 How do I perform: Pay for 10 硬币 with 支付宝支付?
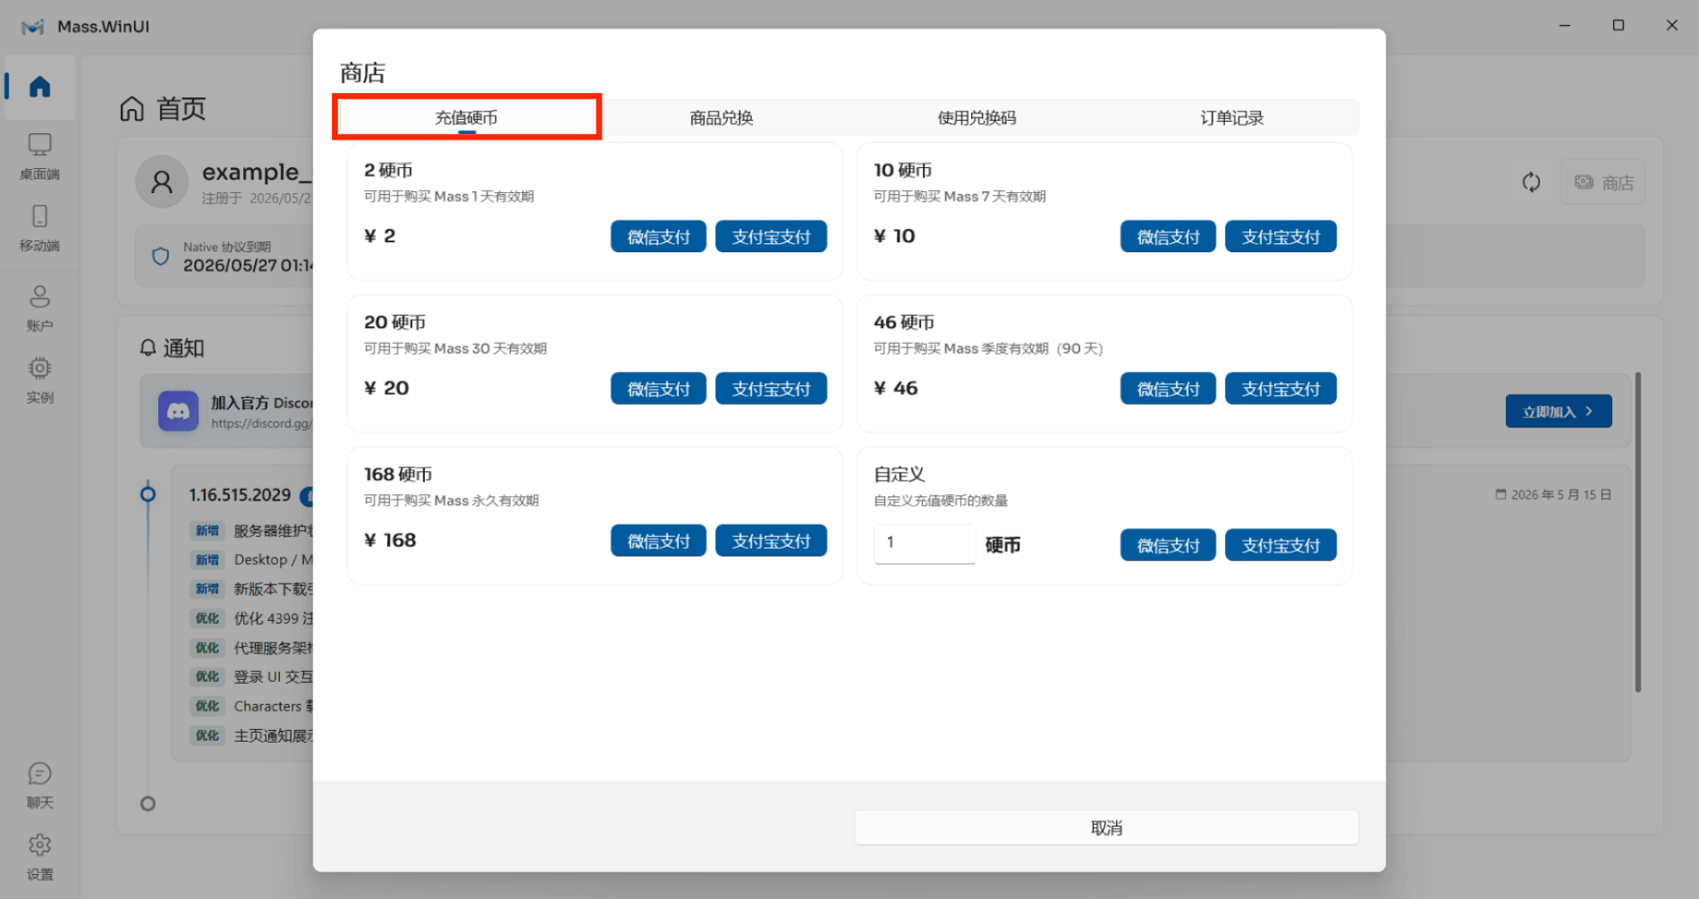(x=1281, y=237)
